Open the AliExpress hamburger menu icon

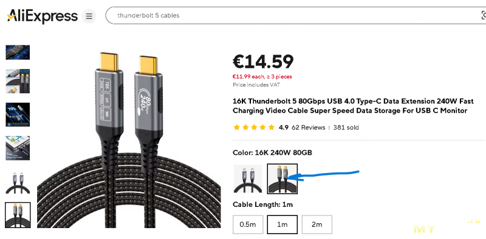89,16
